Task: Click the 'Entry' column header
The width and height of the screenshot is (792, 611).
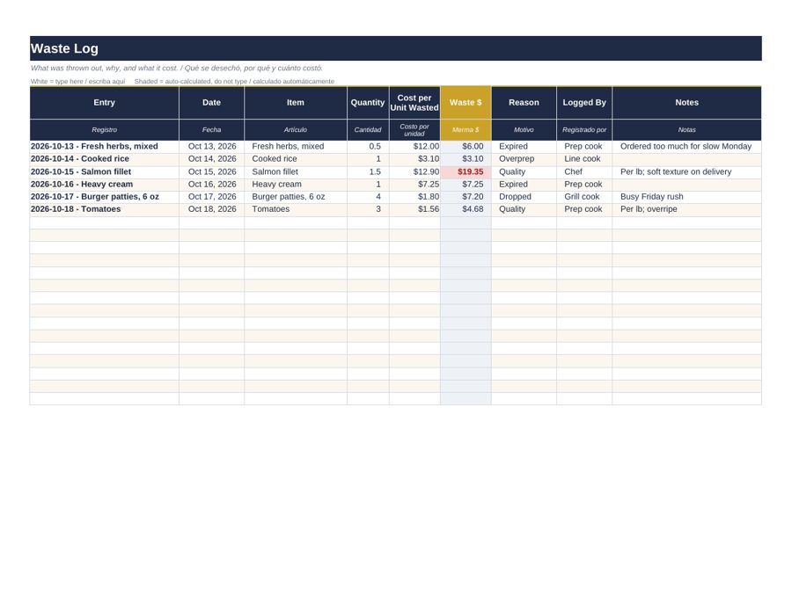Action: 104,103
